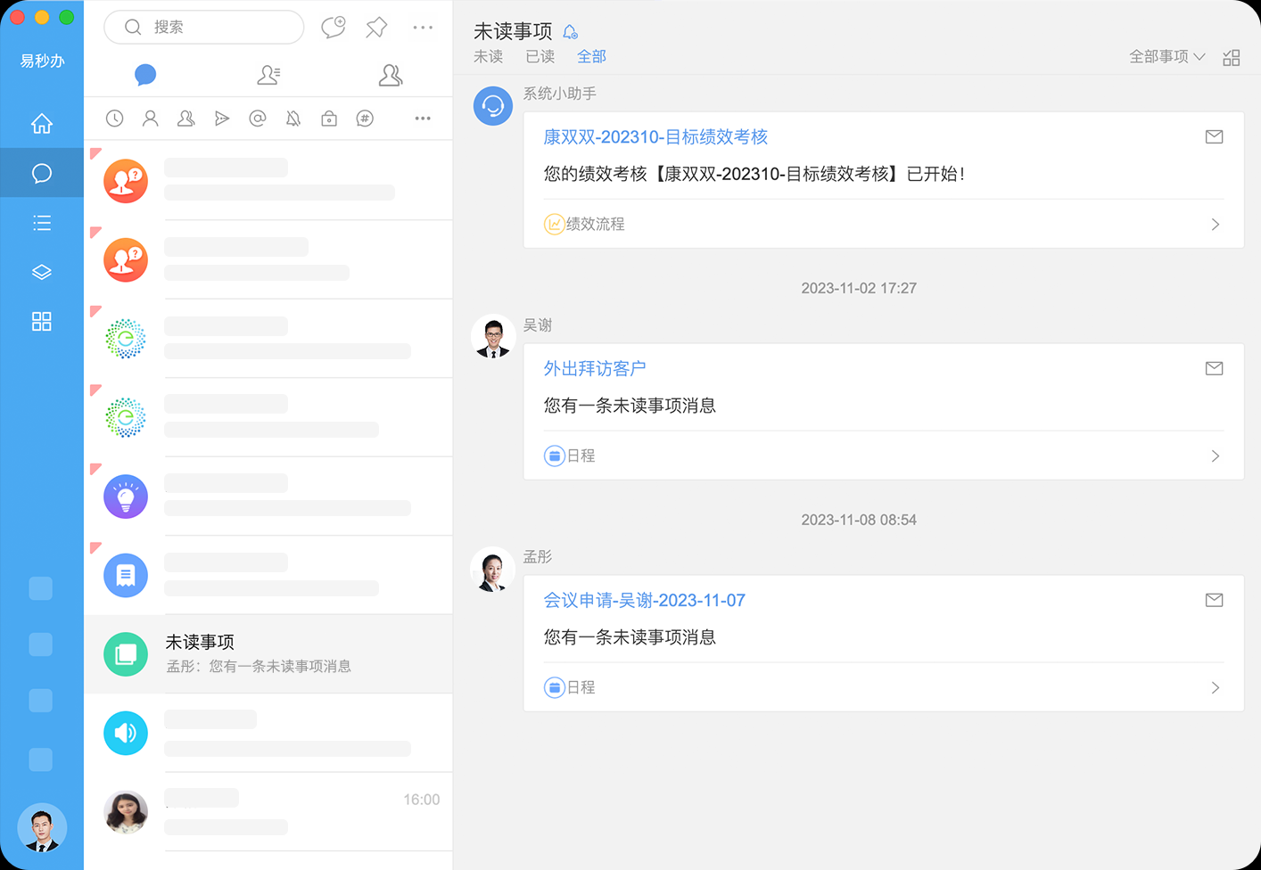The width and height of the screenshot is (1261, 870).
Task: Switch to 已读 tab
Action: (x=540, y=56)
